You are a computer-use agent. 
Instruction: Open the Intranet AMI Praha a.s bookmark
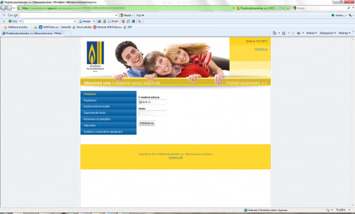pyautogui.click(x=108, y=27)
